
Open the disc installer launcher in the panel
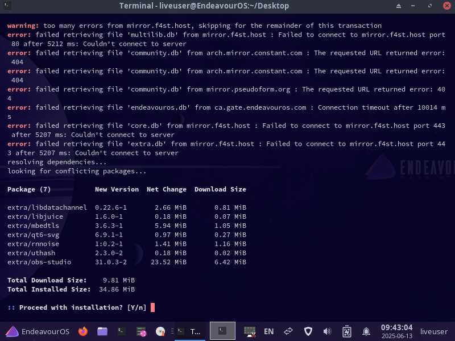tap(160, 331)
